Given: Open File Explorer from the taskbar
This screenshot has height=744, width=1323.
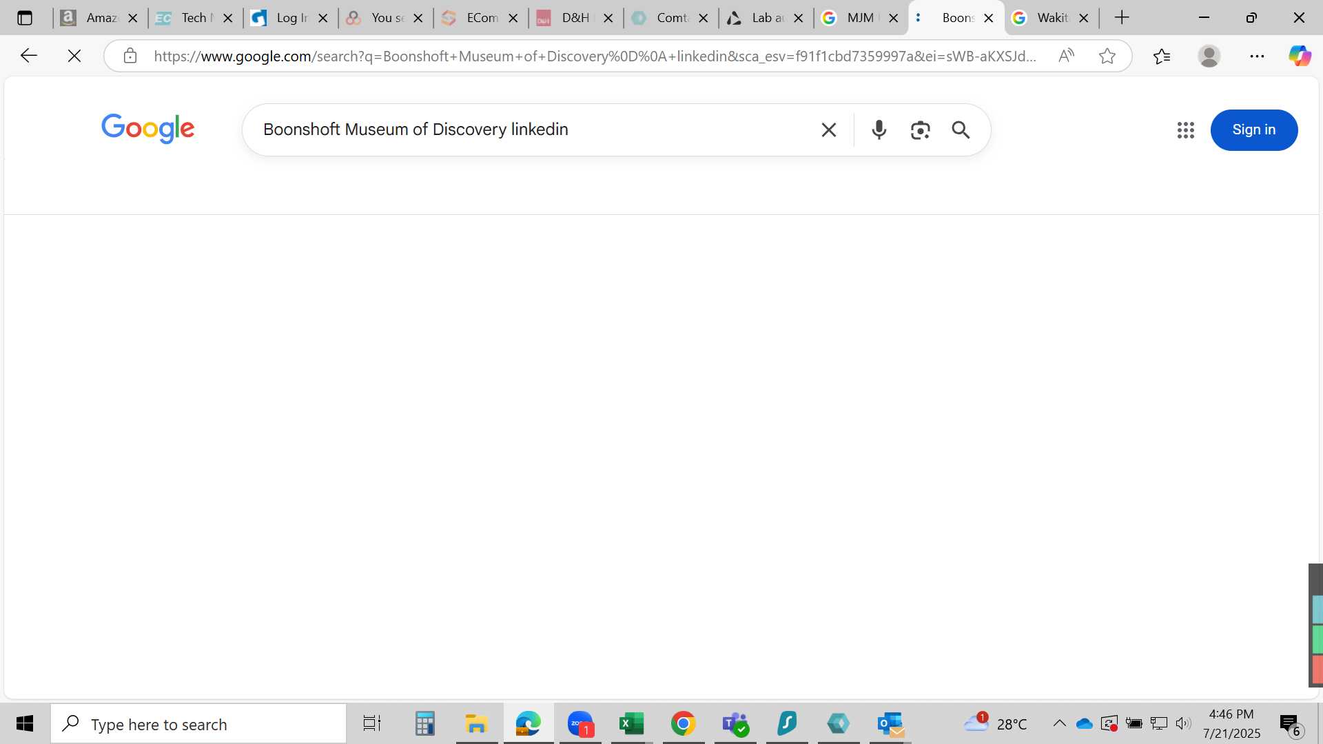Looking at the screenshot, I should [x=476, y=723].
